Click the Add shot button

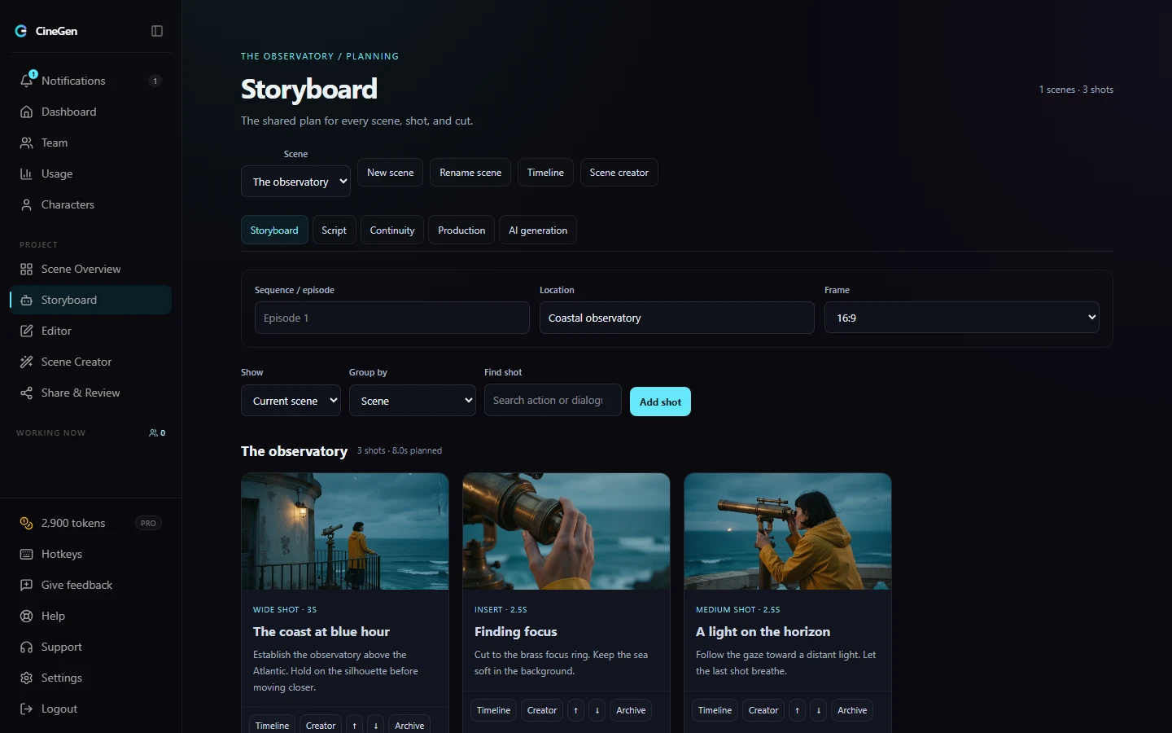point(660,402)
